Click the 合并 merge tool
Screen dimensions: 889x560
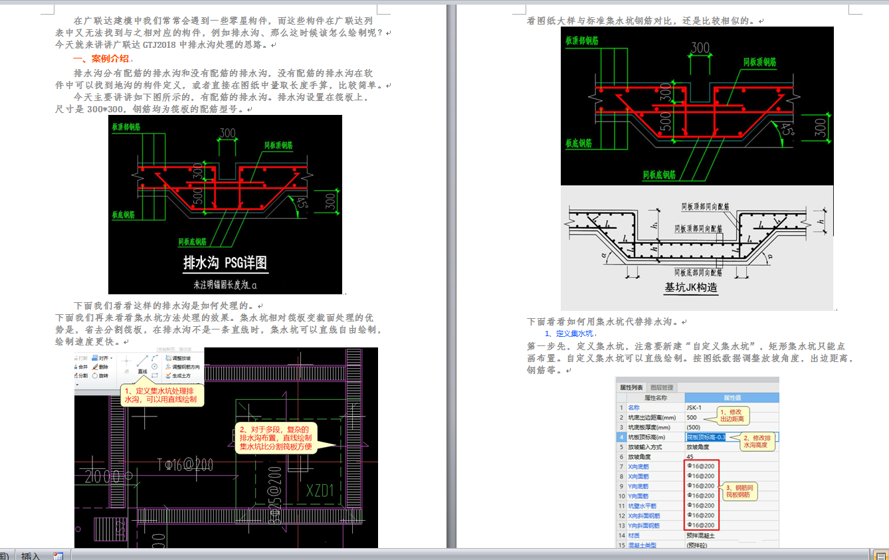point(82,367)
